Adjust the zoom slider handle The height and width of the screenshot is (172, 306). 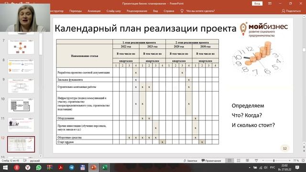(x=274, y=161)
